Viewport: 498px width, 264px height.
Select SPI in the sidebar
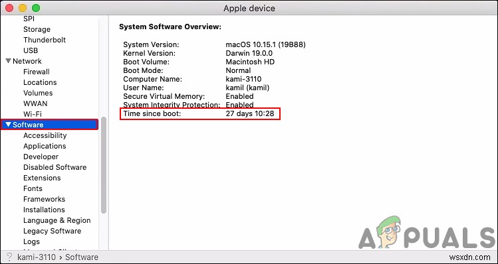point(29,19)
